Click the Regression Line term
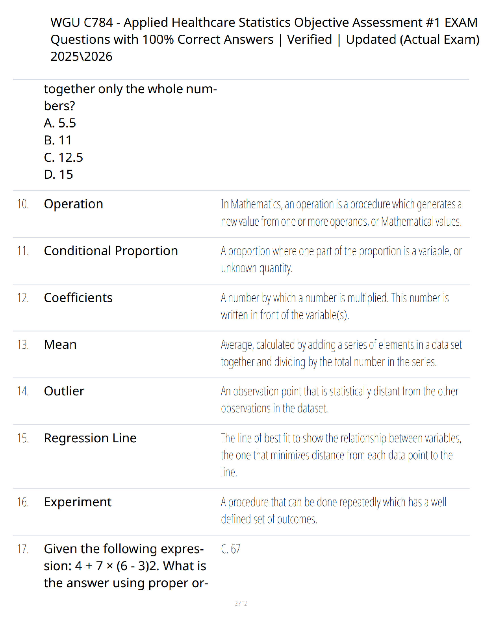 [90, 438]
